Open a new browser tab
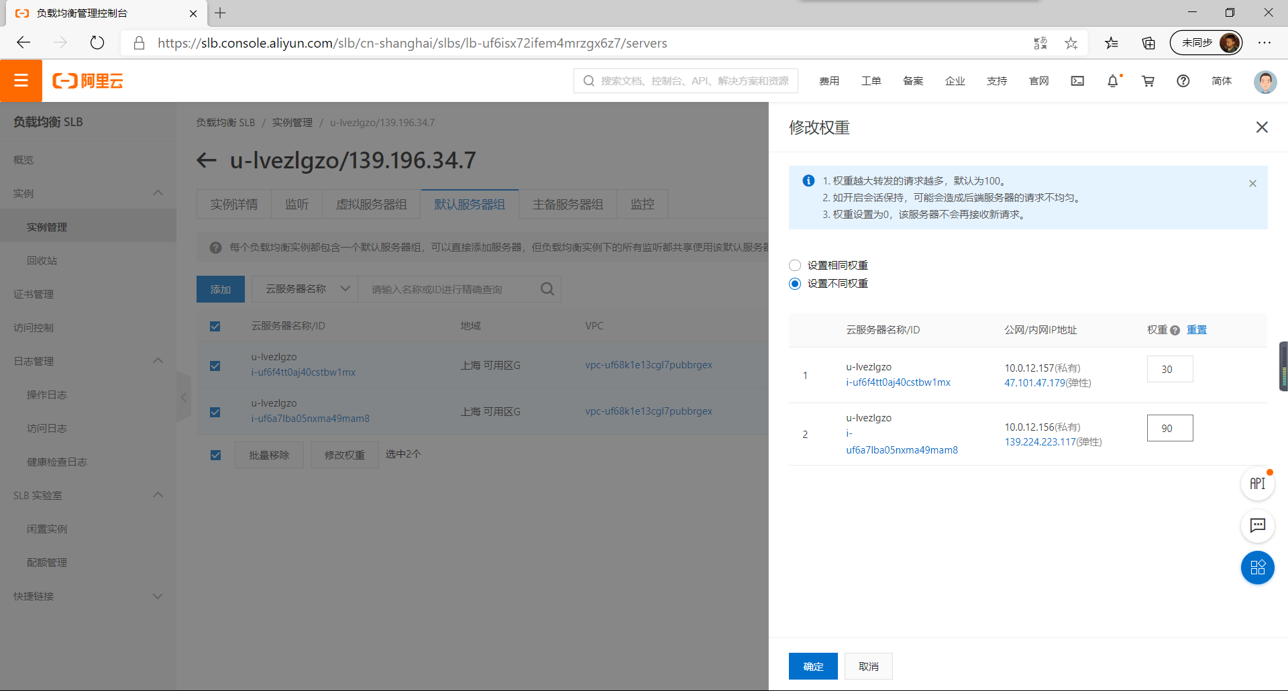Image resolution: width=1288 pixels, height=691 pixels. [220, 13]
